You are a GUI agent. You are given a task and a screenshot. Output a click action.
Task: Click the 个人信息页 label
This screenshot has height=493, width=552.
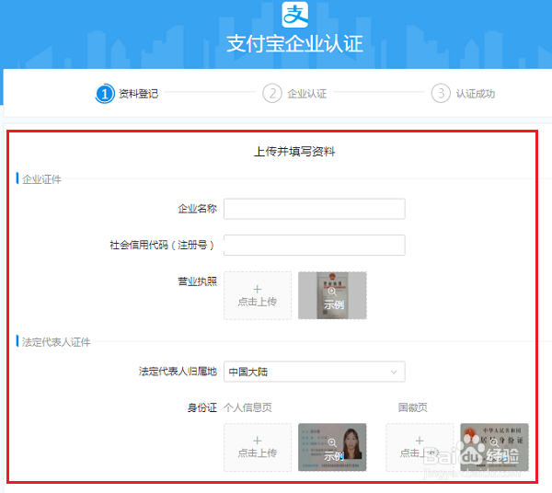(247, 407)
